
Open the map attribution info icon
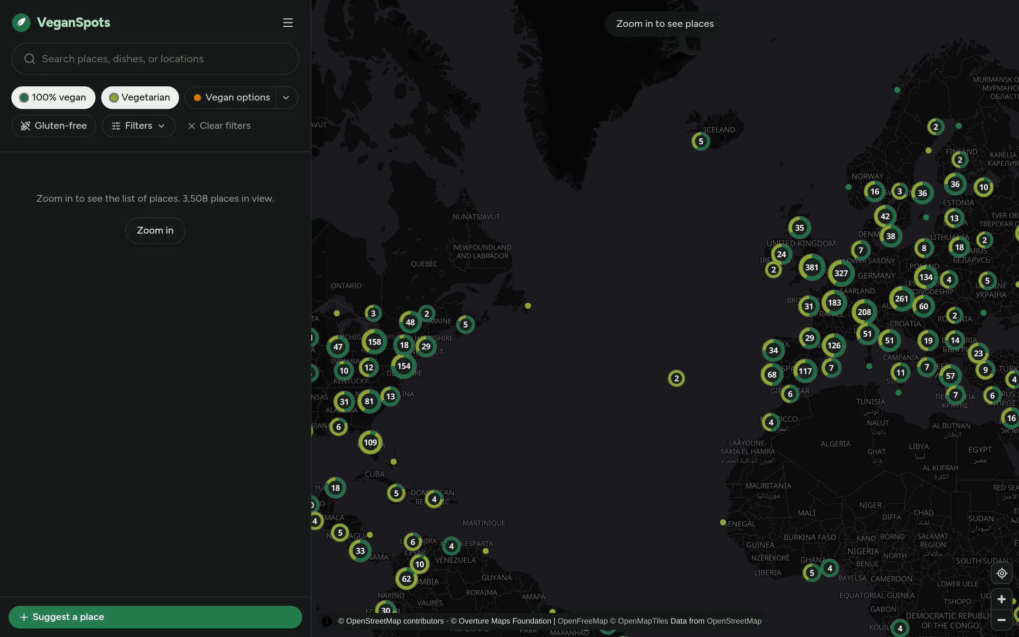pos(327,621)
